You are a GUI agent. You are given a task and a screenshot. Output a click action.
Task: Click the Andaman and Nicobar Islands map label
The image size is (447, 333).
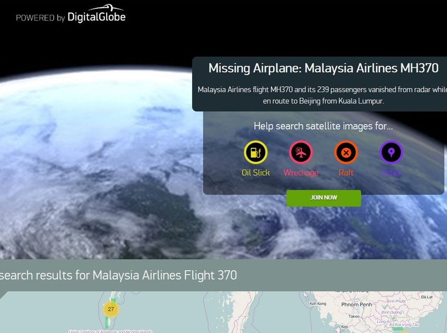coord(111,331)
